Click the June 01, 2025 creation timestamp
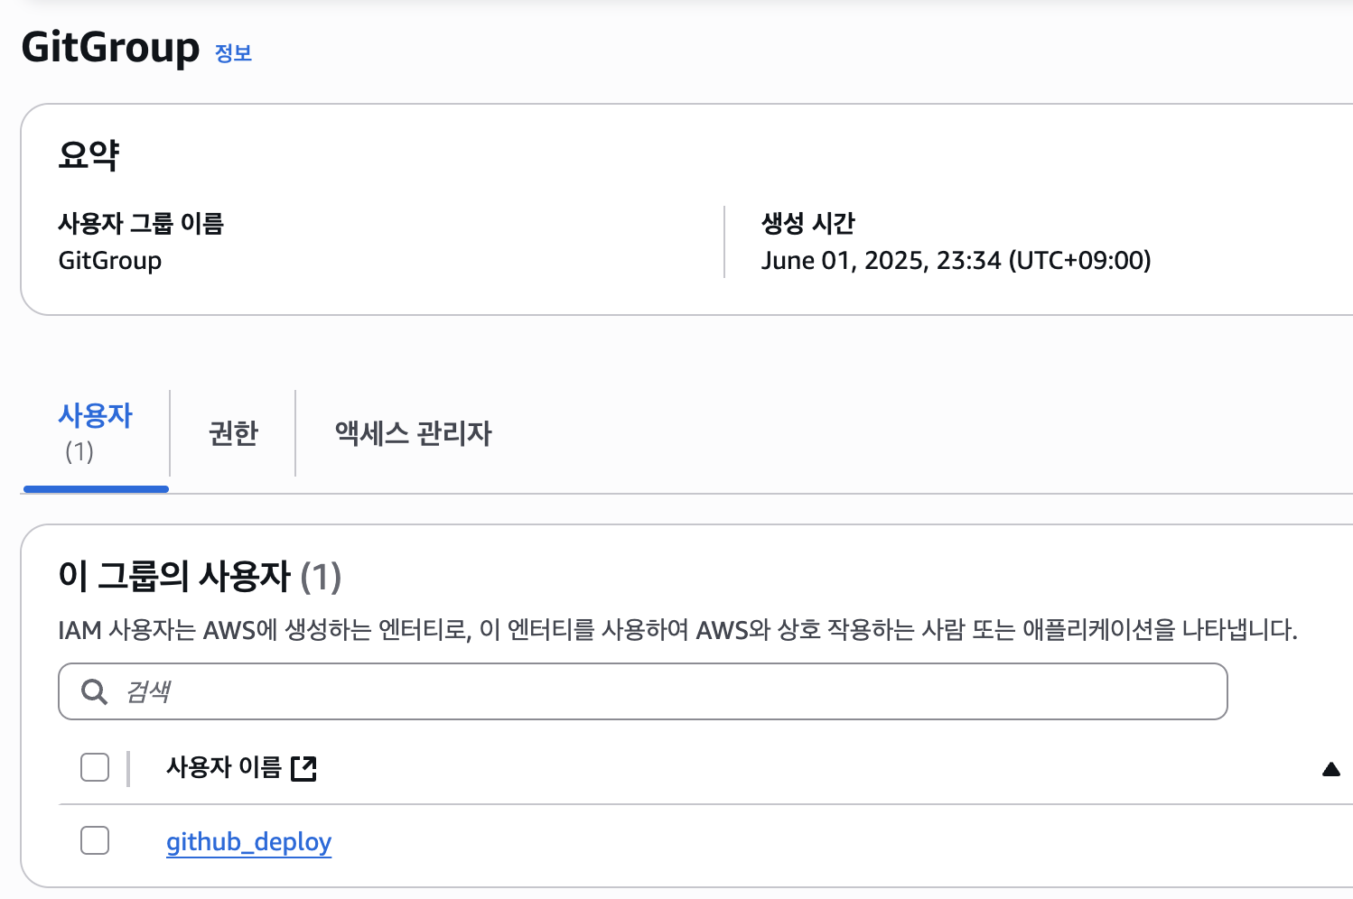The width and height of the screenshot is (1353, 899). 956,261
